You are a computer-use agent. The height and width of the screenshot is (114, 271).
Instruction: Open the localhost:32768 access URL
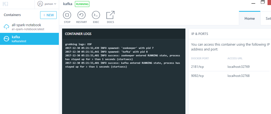[238, 76]
